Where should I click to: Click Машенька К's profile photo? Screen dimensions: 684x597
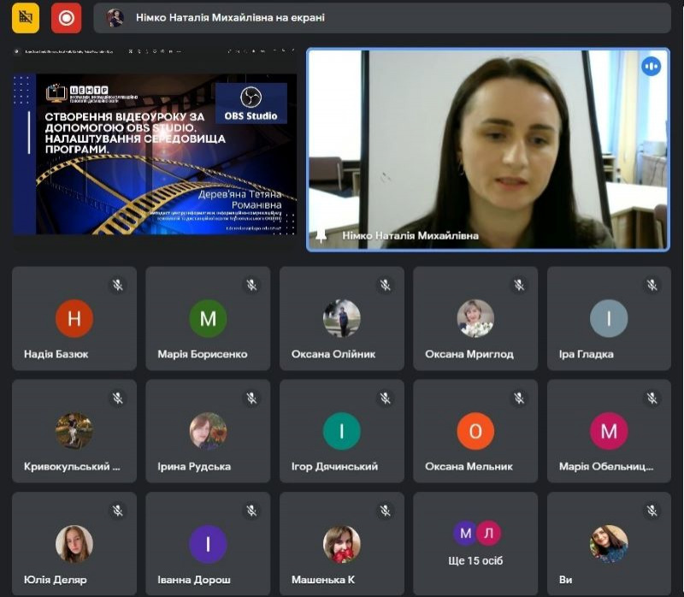pyautogui.click(x=341, y=544)
